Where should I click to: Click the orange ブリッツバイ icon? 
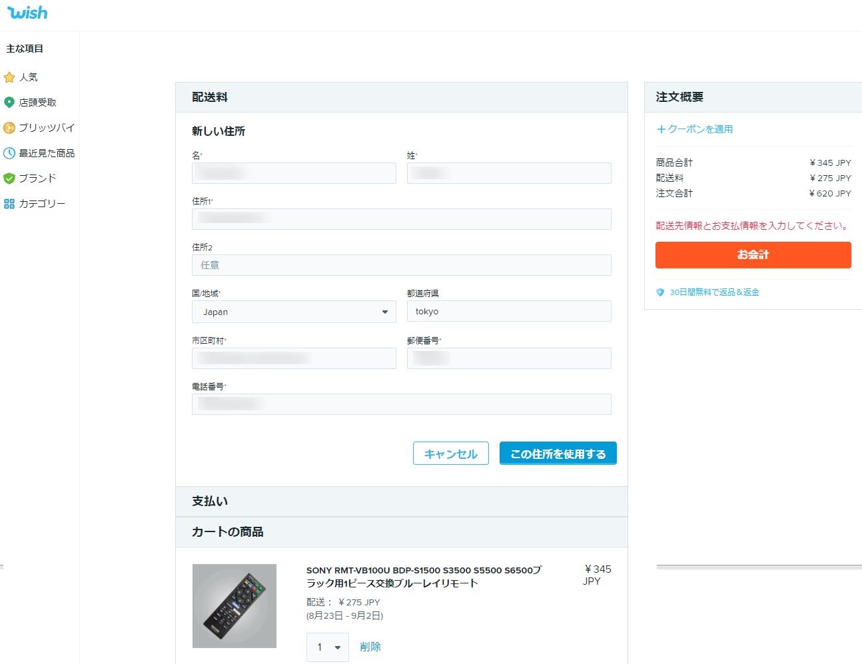pyautogui.click(x=9, y=128)
